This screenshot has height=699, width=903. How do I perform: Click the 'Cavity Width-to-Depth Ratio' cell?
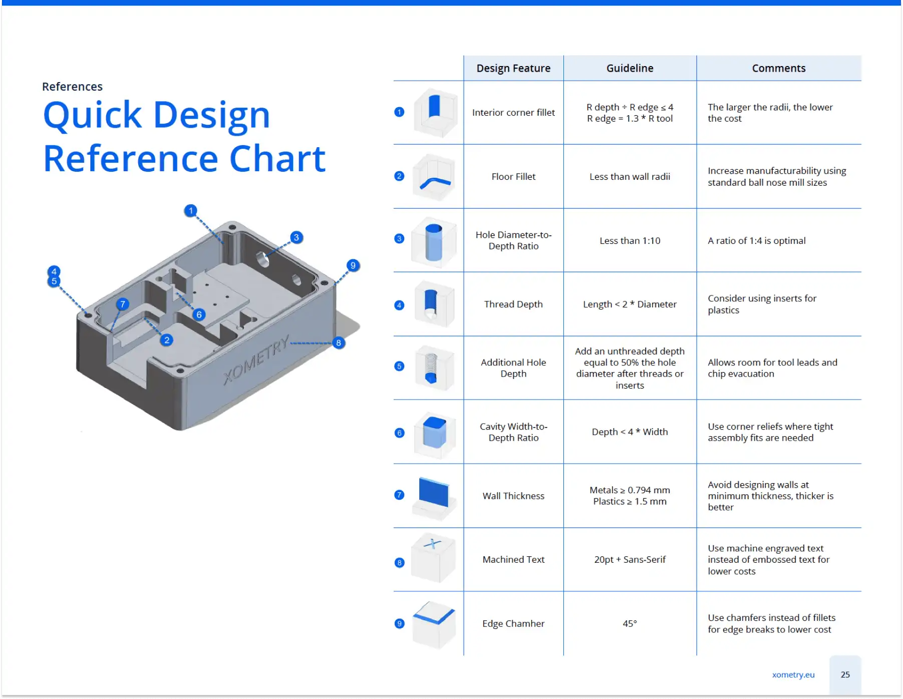[513, 432]
